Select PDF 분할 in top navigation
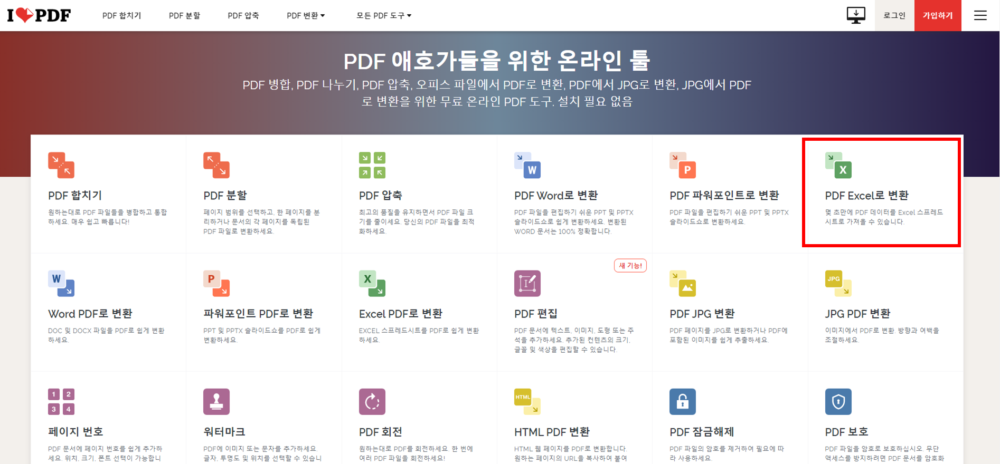The image size is (1000, 464). coord(184,15)
